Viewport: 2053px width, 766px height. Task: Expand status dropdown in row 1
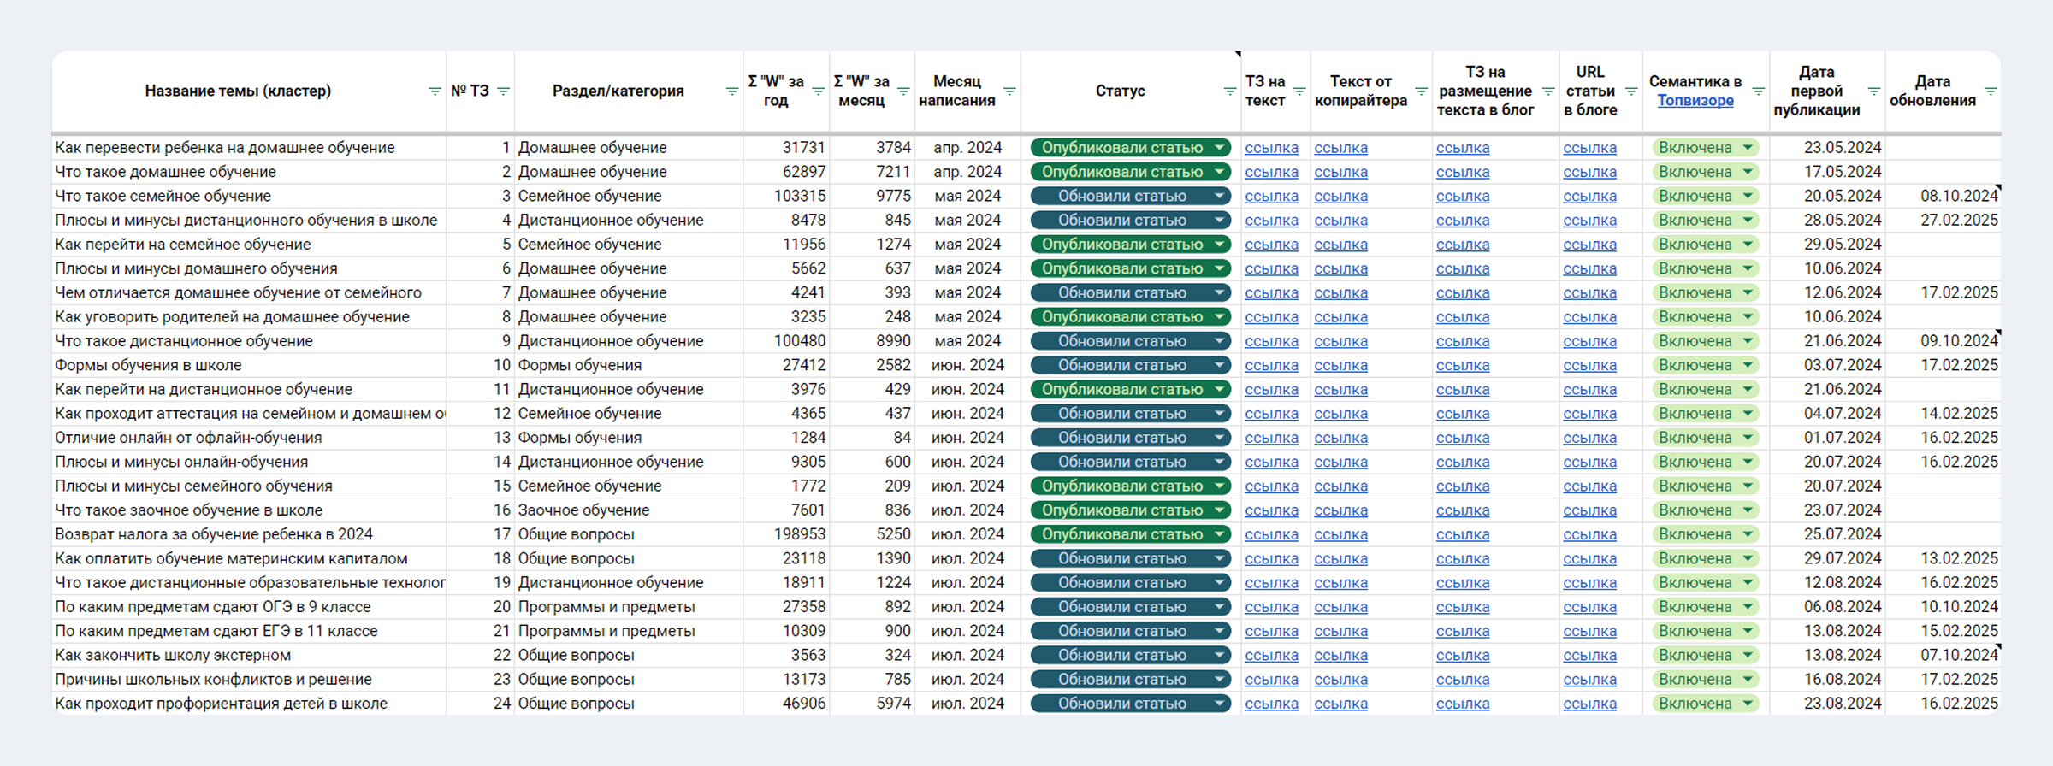1219,148
